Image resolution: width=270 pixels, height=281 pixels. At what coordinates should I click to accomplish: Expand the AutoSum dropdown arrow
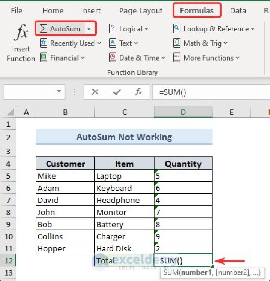(88, 29)
